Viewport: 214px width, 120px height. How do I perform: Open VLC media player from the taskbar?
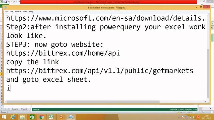click(61, 117)
